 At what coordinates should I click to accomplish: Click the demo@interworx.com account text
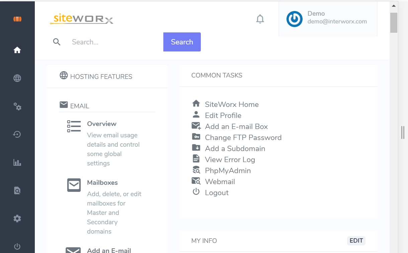point(337,21)
